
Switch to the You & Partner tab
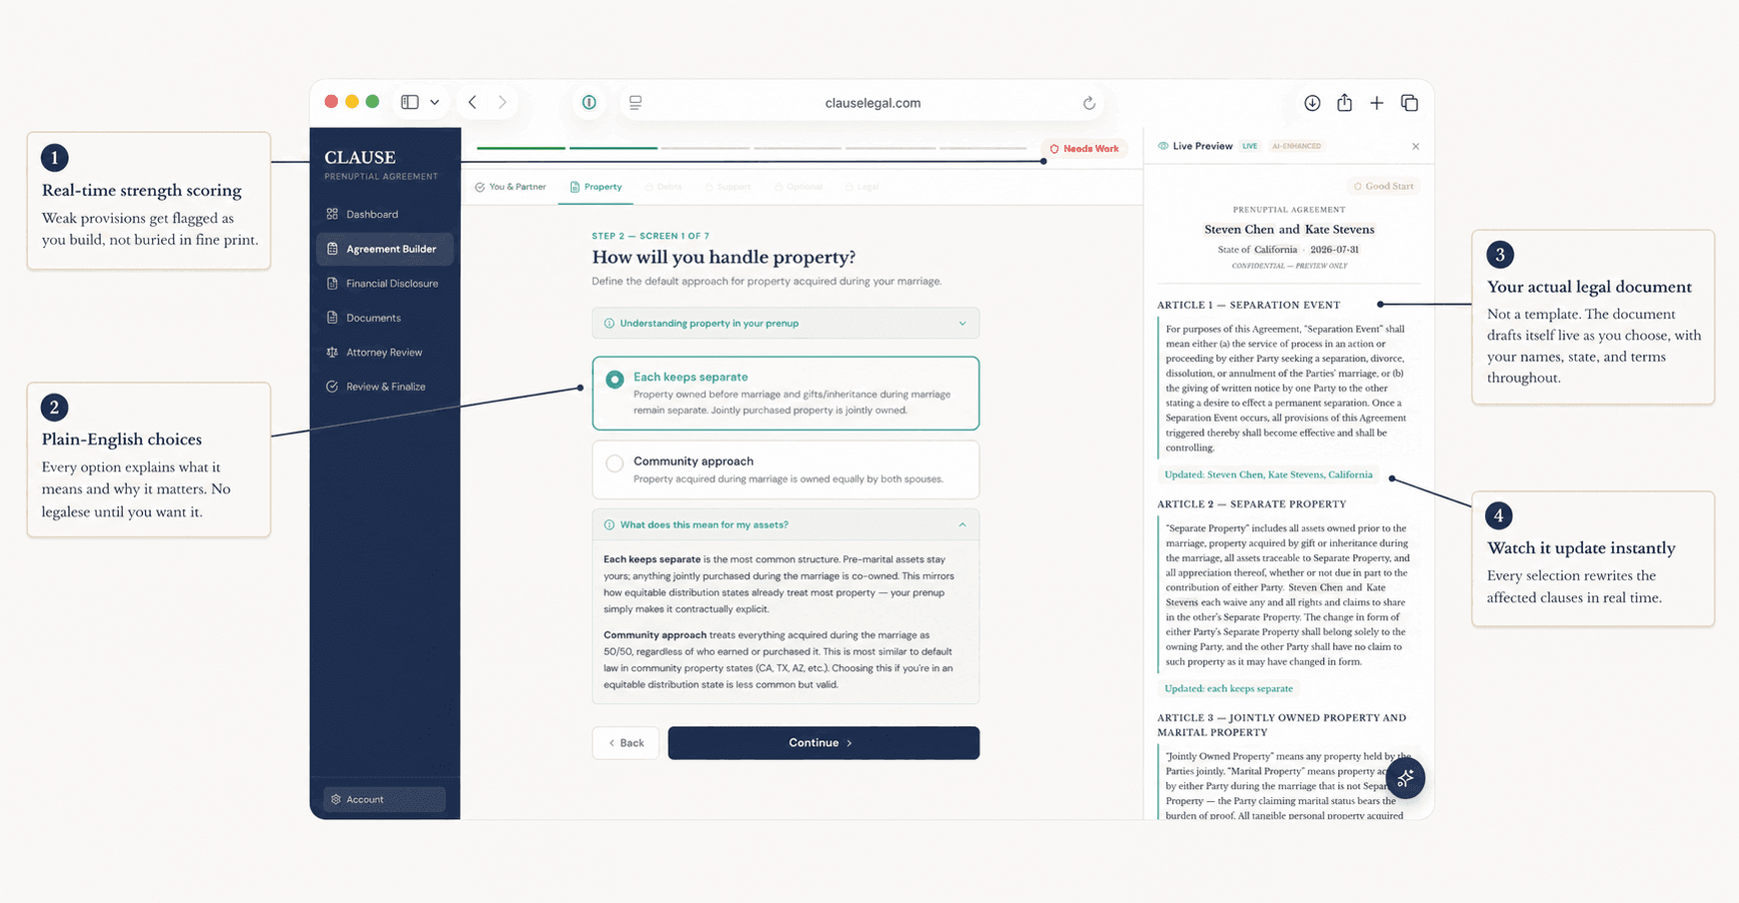[510, 187]
